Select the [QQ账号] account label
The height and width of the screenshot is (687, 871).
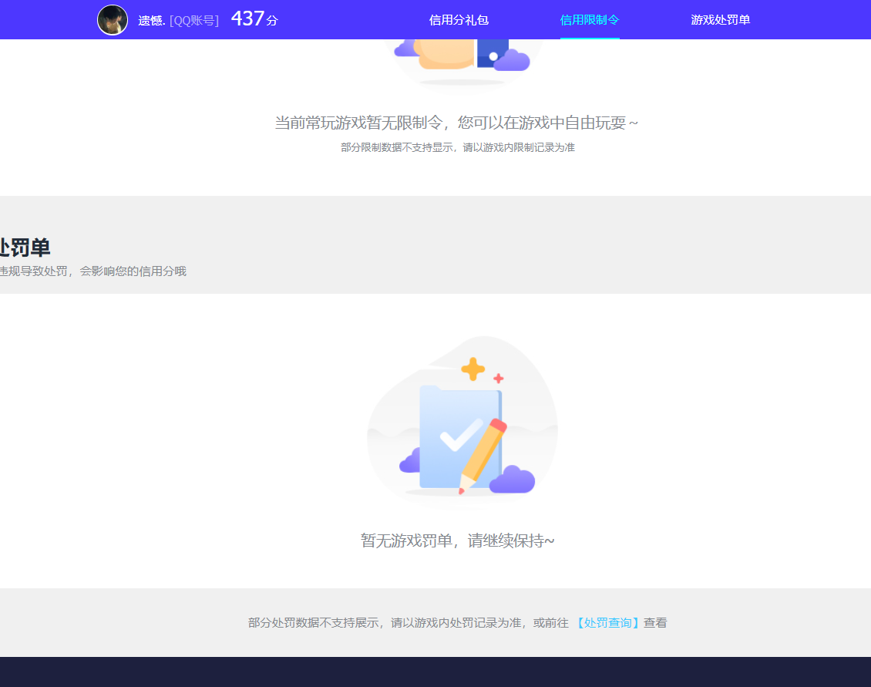point(193,19)
